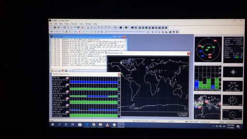Open the chart view dropdown arrow
Screen dimensions: 247x139
coord(123,28)
